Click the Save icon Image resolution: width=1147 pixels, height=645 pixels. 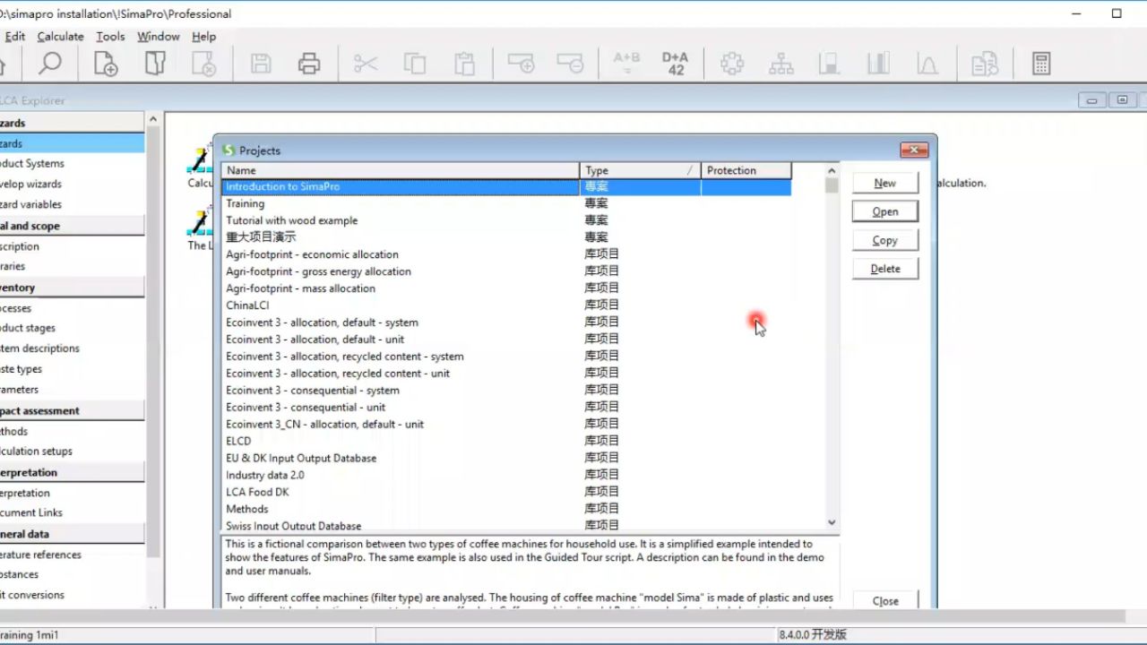tap(260, 63)
